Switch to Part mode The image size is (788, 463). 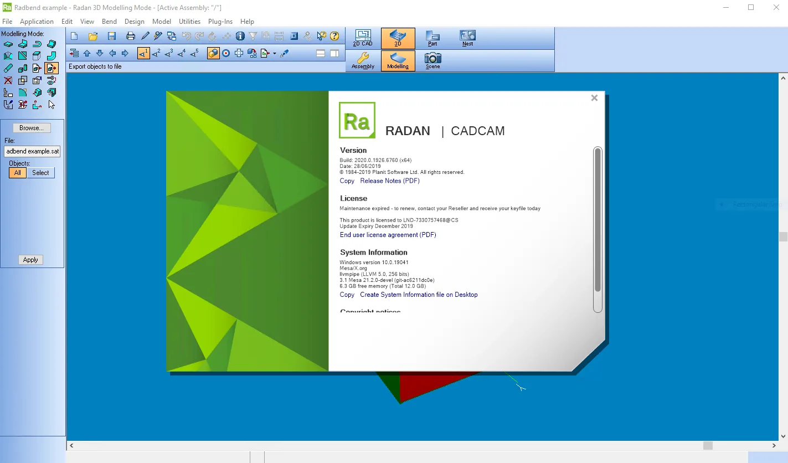tap(432, 38)
